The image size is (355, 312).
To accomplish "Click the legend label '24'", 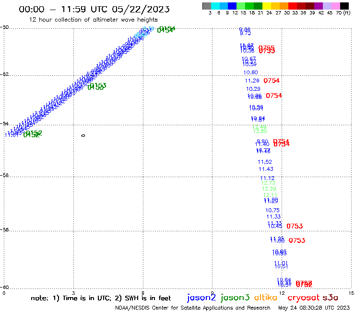I will pyautogui.click(x=269, y=13).
